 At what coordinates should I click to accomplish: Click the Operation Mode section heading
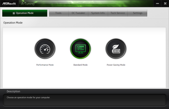[13, 23]
